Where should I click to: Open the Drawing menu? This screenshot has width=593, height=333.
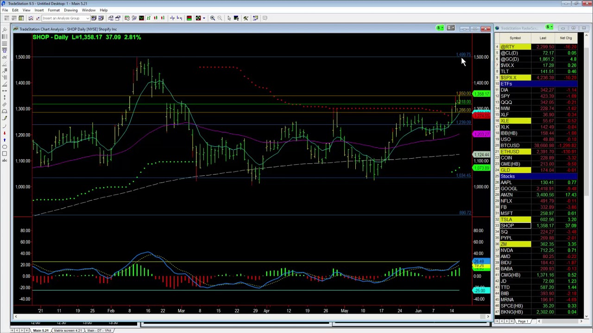[x=71, y=10]
